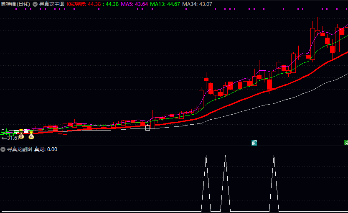Click the money bag icon touching 31.67
This screenshot has height=213, width=348.
tap(21, 136)
